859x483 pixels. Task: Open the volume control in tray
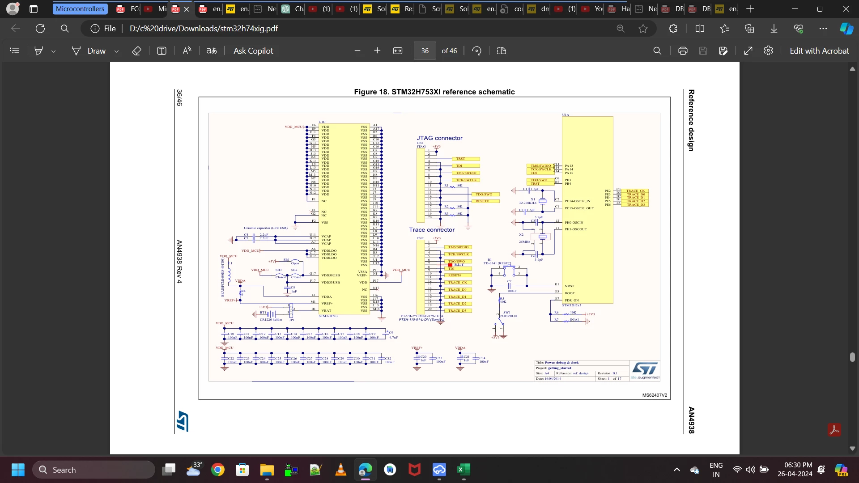tap(751, 470)
